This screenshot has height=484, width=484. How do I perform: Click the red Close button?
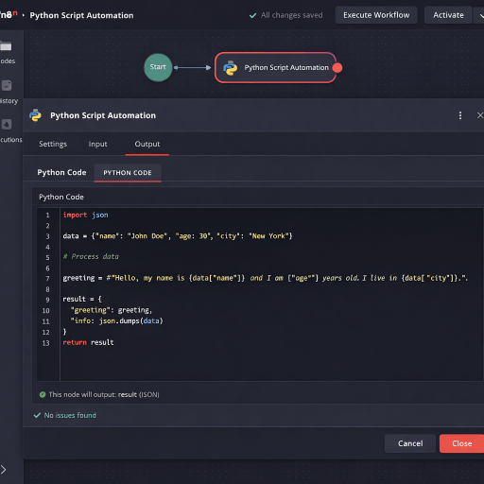tap(462, 443)
